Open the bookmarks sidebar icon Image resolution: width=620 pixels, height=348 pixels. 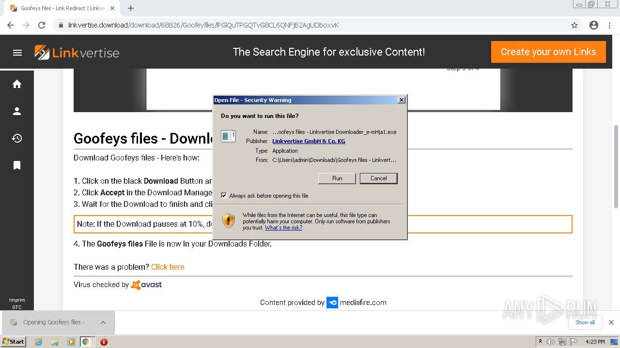(x=17, y=165)
